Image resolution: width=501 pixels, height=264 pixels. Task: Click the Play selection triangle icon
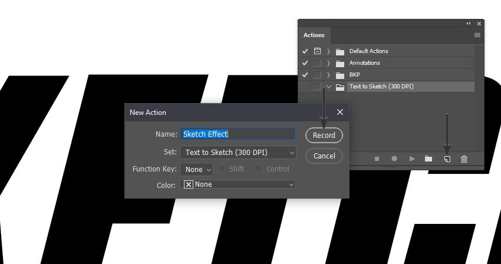point(412,159)
